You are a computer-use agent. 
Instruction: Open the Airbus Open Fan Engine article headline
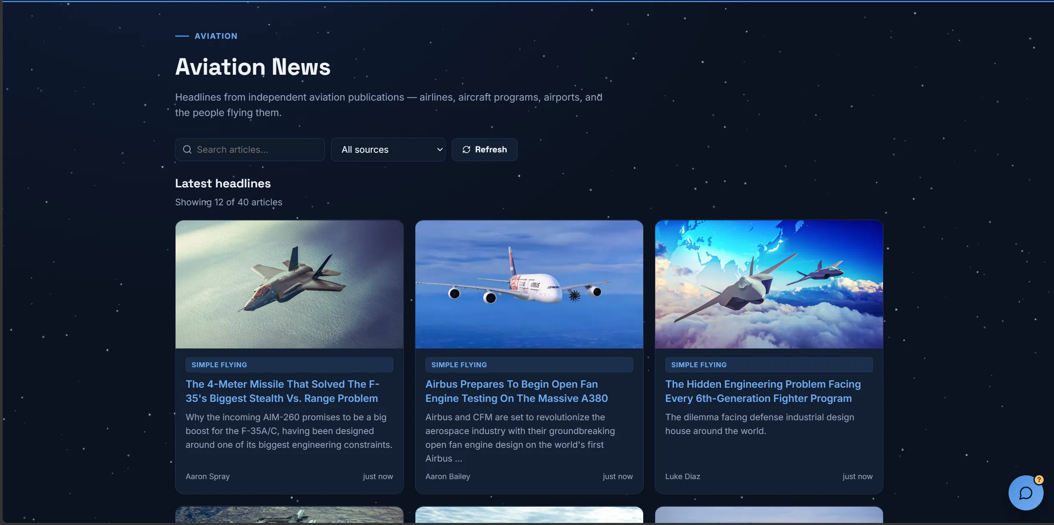tap(516, 391)
